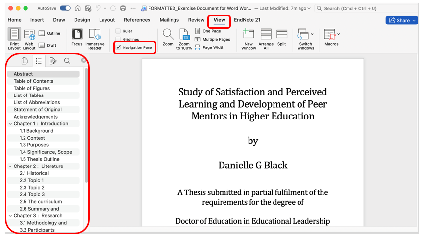Open Immersive Reader
The height and width of the screenshot is (237, 423).
click(x=95, y=39)
